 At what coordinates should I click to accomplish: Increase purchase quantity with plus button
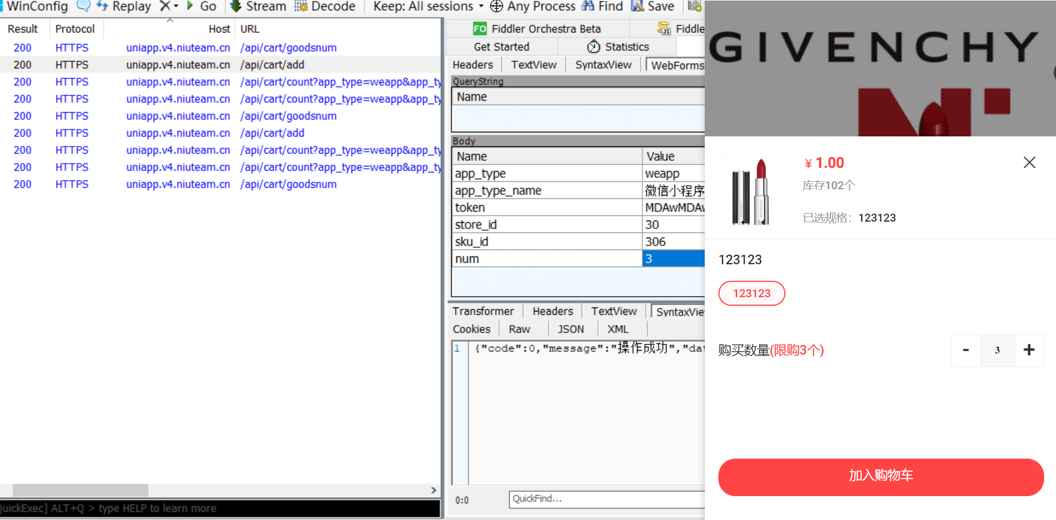coord(1029,350)
